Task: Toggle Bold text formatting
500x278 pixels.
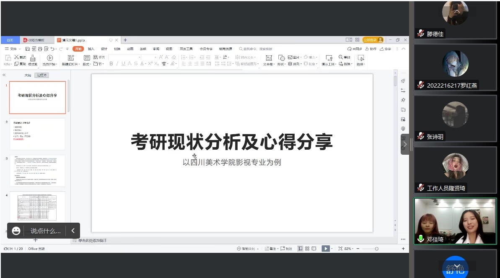Action: pyautogui.click(x=111, y=64)
